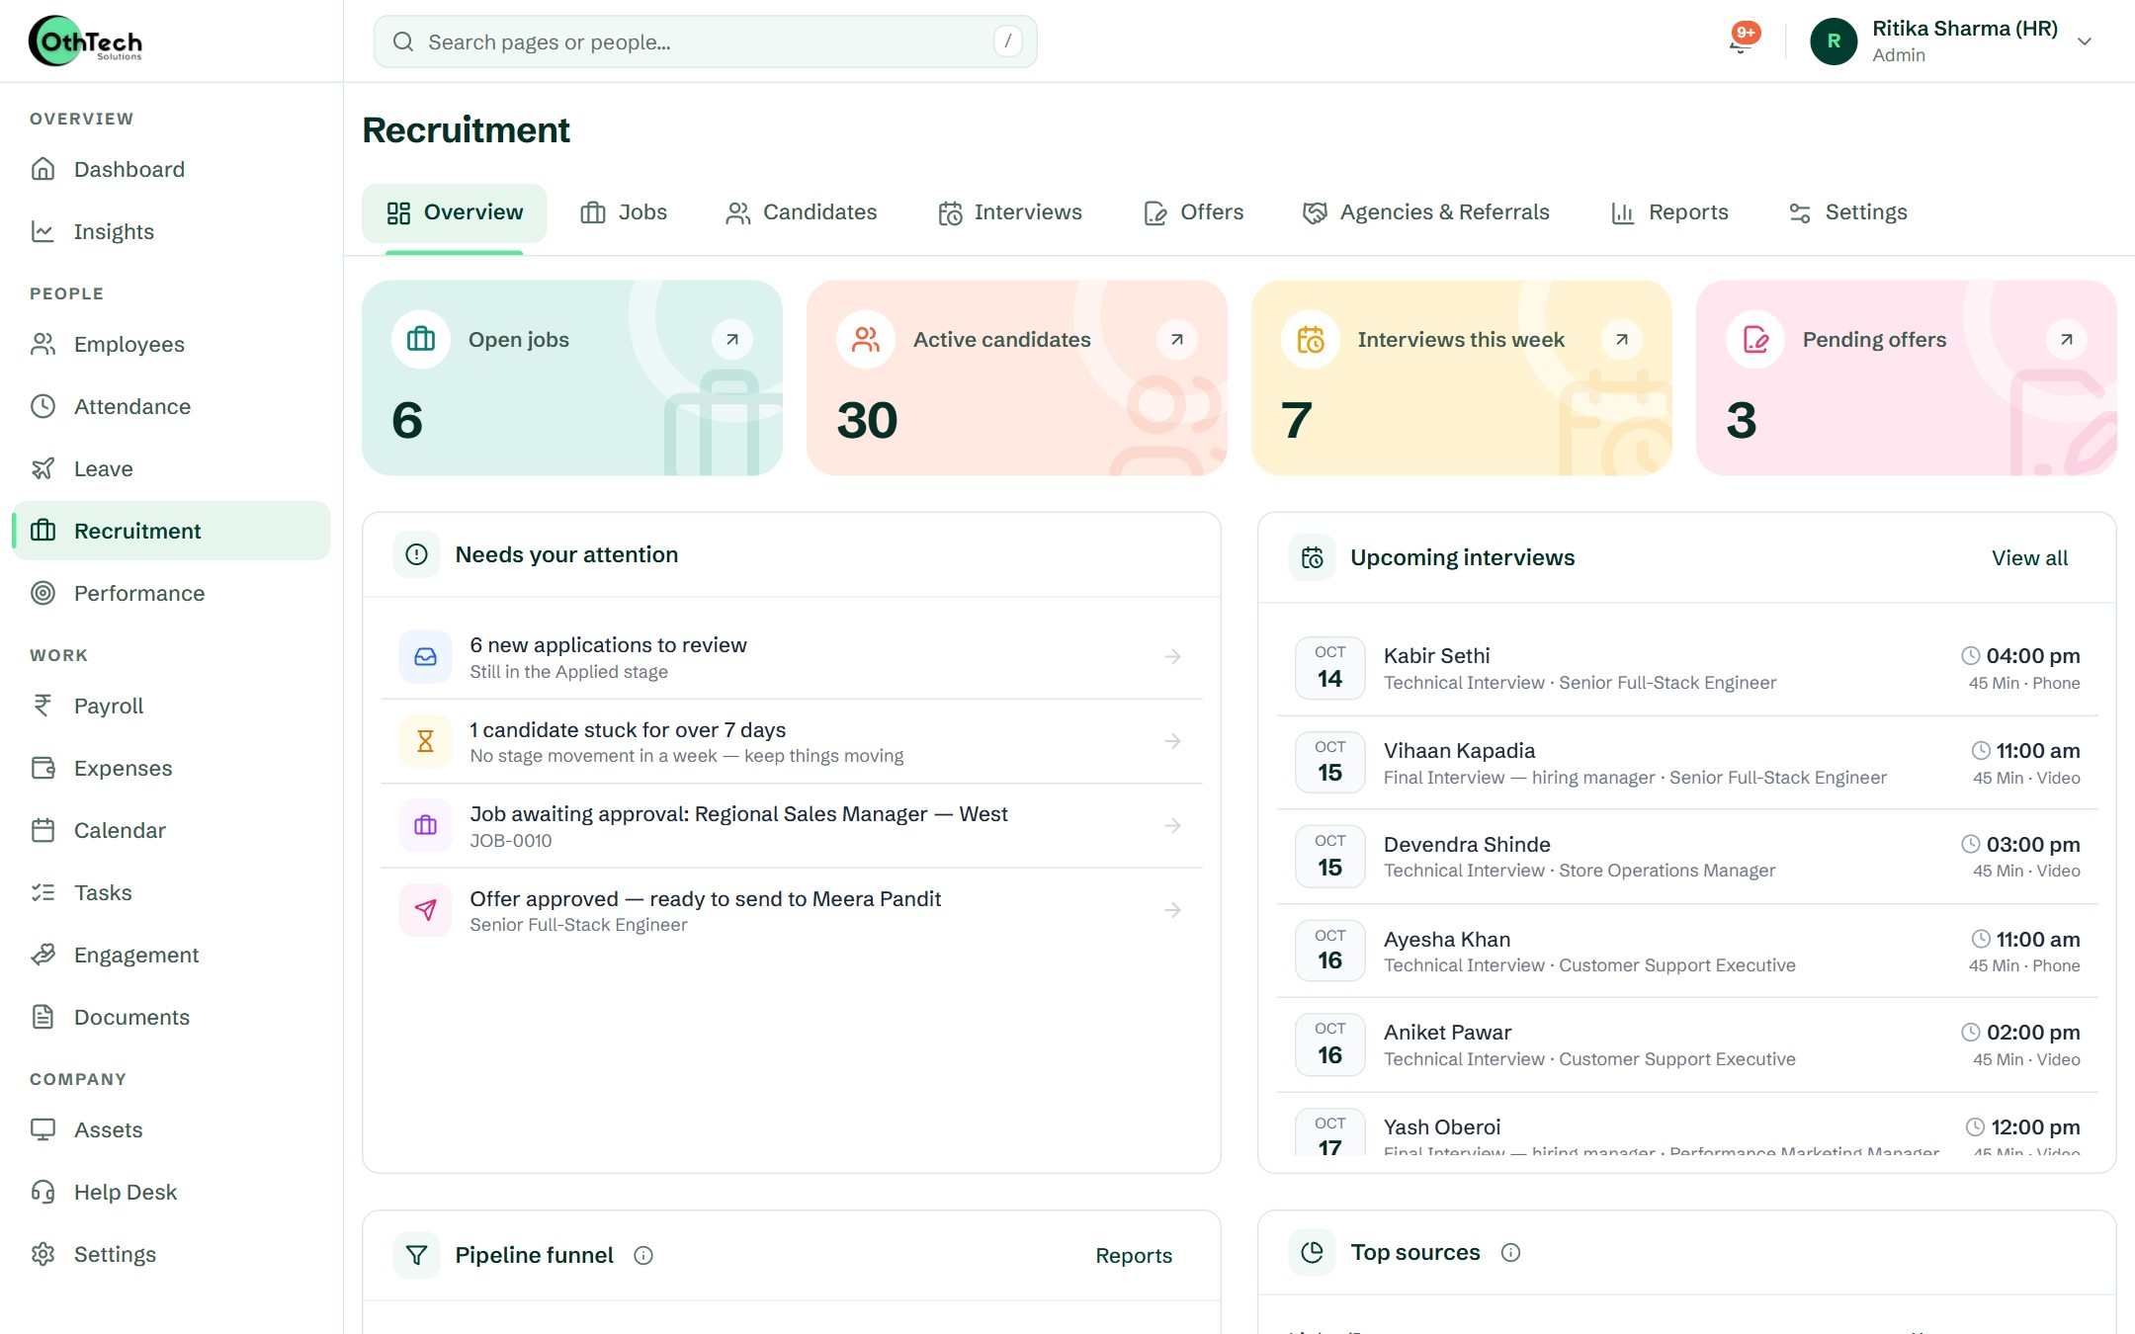This screenshot has height=1334, width=2135.
Task: Click the Calendar sidebar icon
Action: point(43,830)
